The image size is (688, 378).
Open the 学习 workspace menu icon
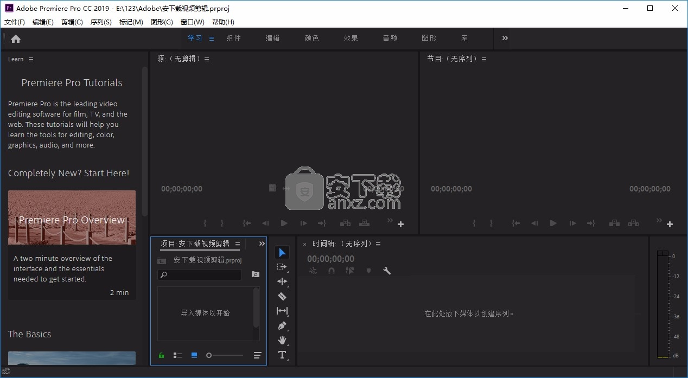pos(212,39)
